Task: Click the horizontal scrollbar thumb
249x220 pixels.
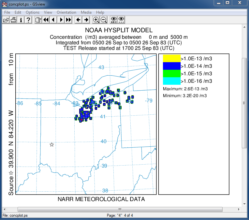Action: 120,209
